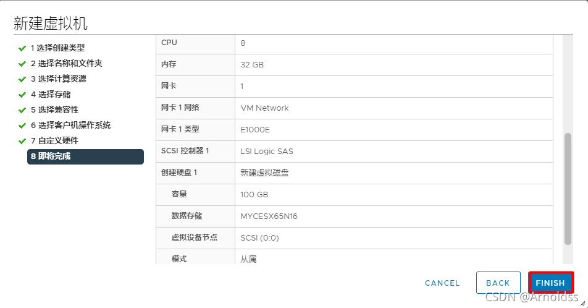The image size is (588, 308).
Task: Click the checkmark beside step 5 兼容性
Action: tap(22, 110)
